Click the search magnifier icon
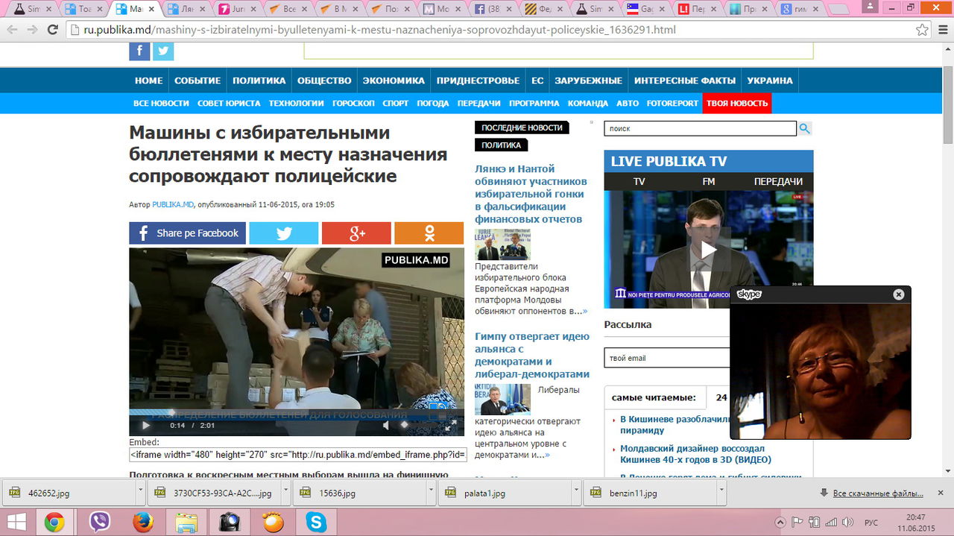Image resolution: width=954 pixels, height=536 pixels. 805,128
